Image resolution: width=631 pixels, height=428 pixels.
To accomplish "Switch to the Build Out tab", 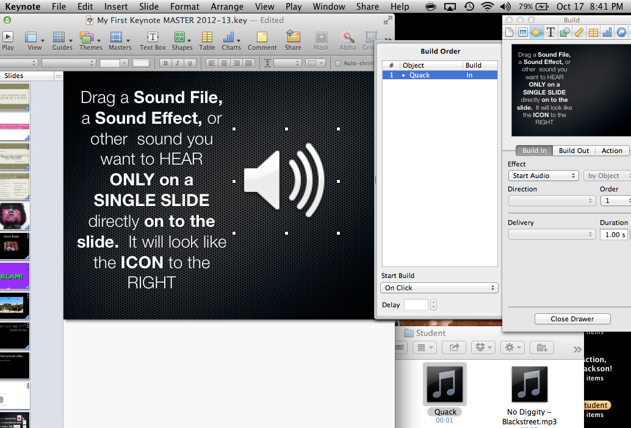I will (573, 151).
